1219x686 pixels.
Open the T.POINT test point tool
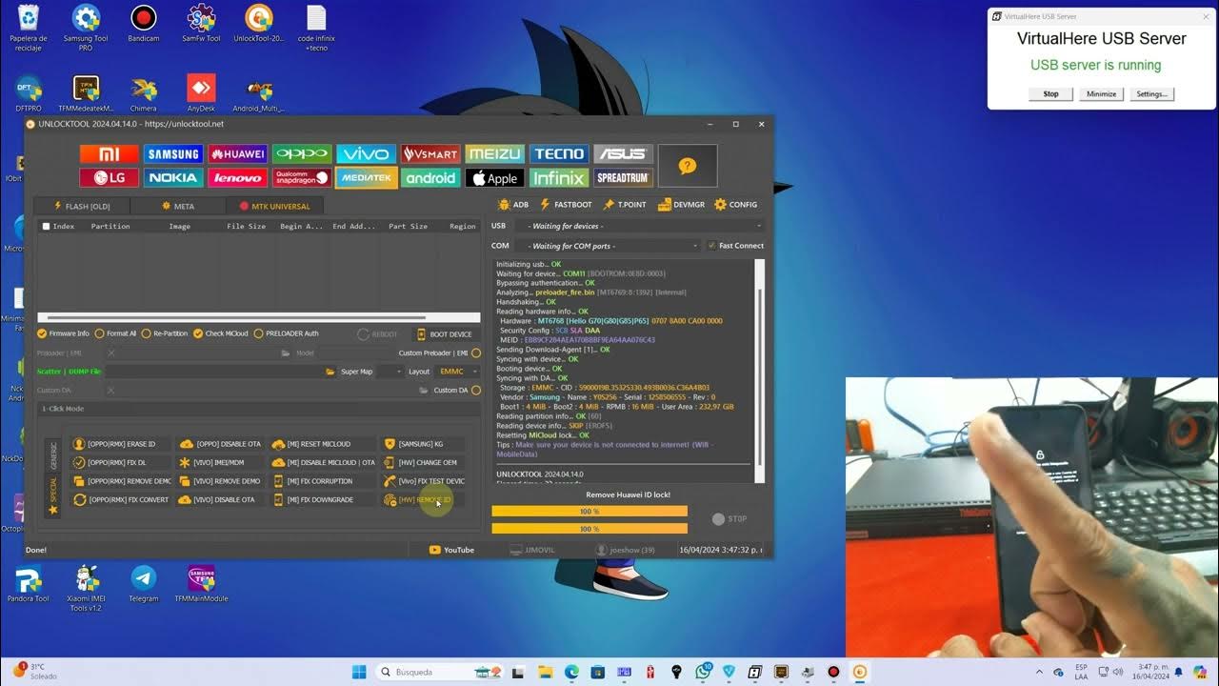click(624, 205)
